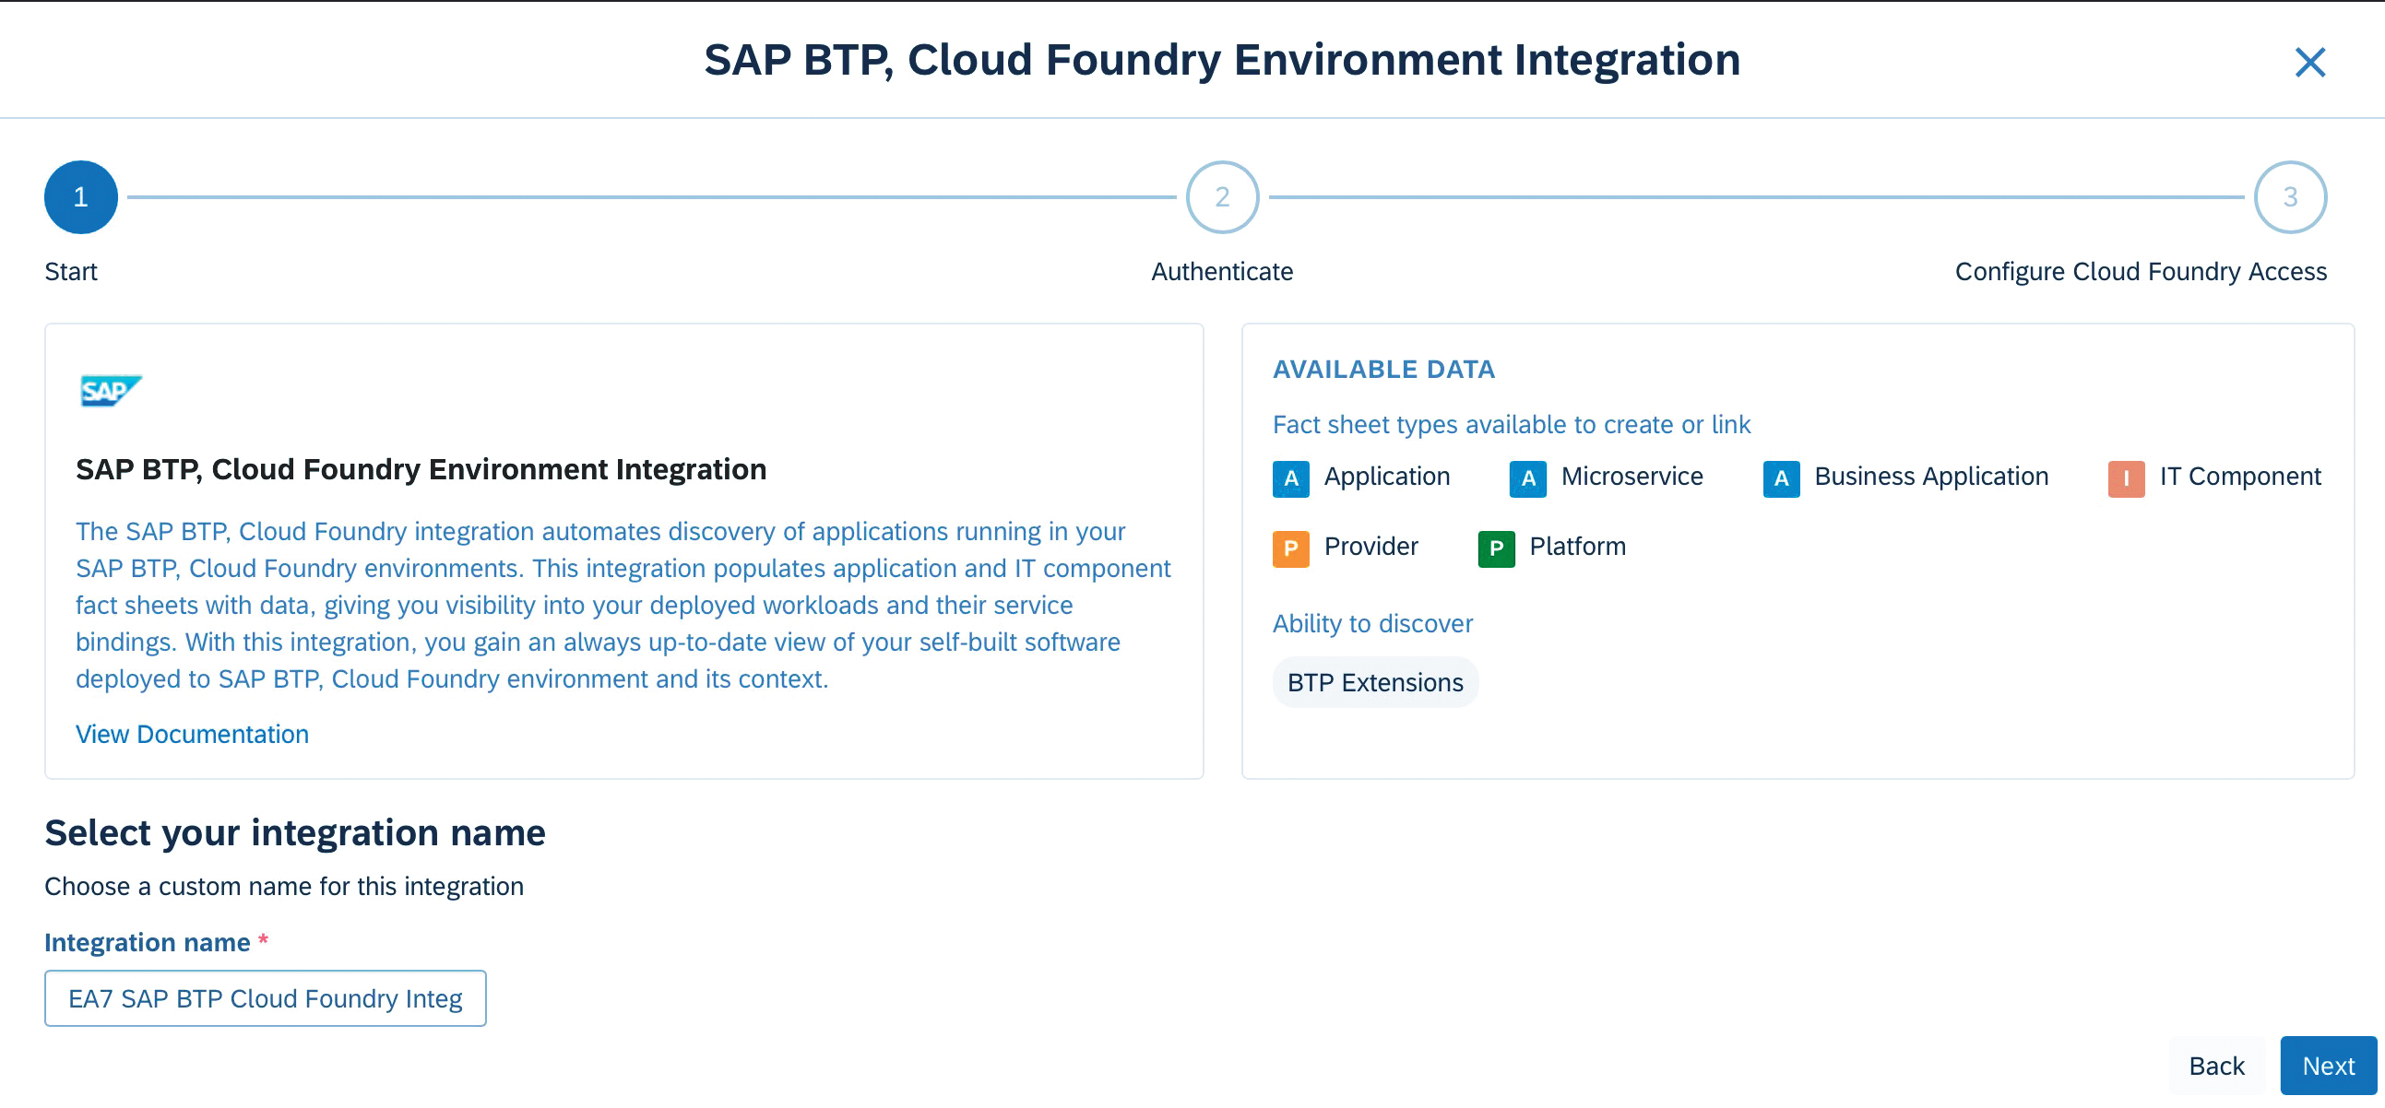Select step 1 Start circle

[x=81, y=197]
